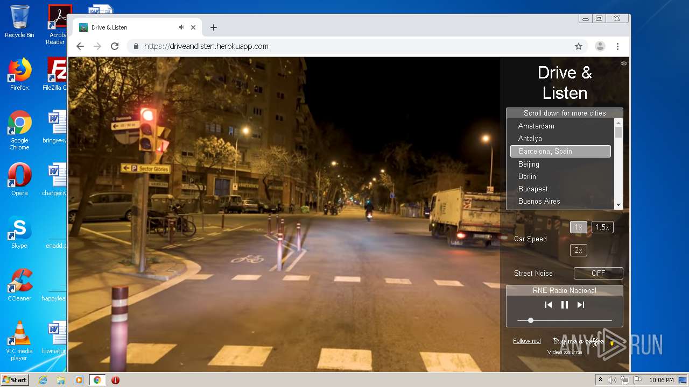Launch Internet Explorer from the taskbar

[43, 380]
